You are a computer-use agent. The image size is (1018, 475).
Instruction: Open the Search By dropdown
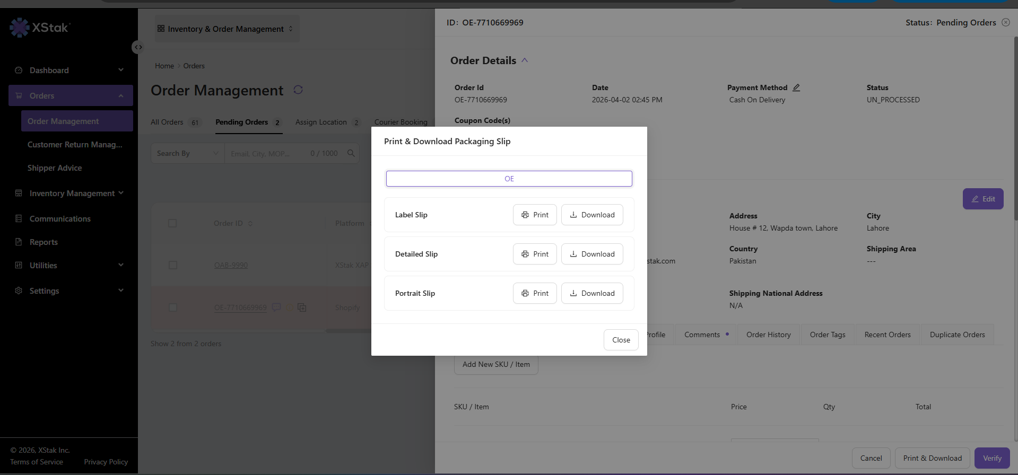click(187, 153)
